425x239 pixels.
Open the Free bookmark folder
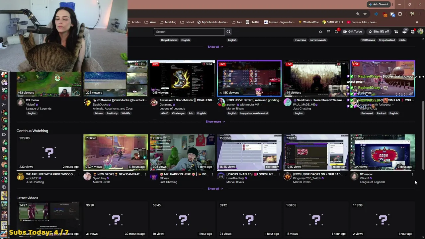click(237, 22)
